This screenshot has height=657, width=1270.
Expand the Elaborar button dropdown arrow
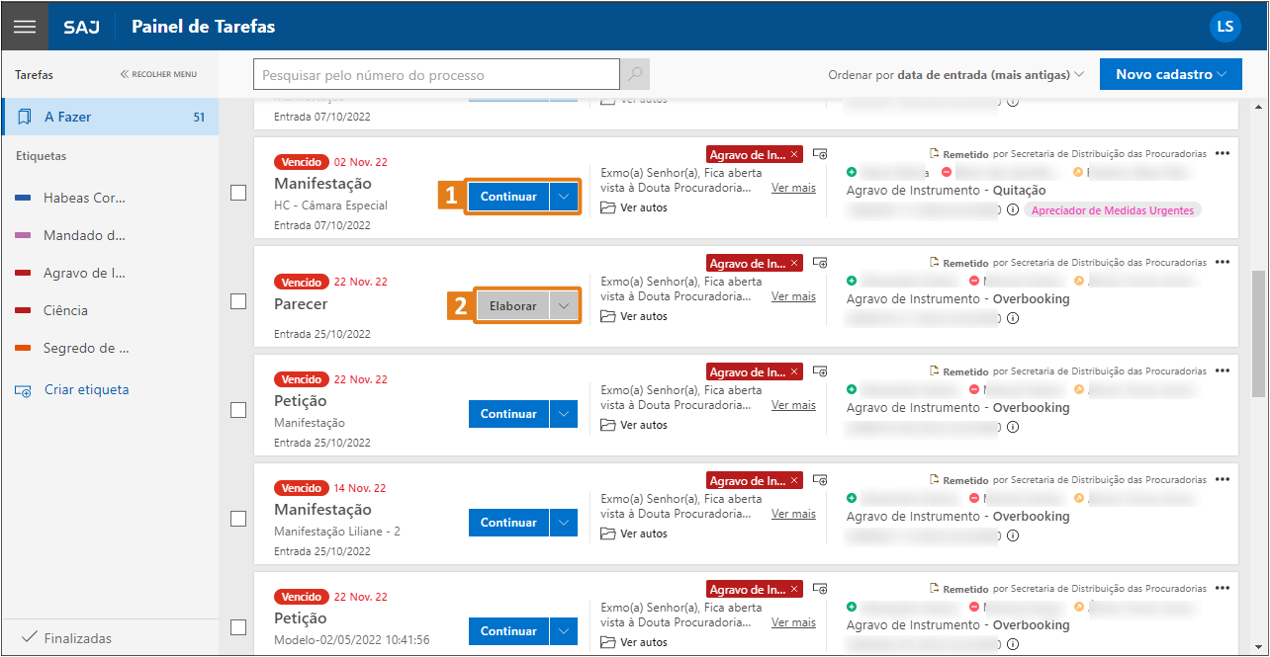[564, 306]
